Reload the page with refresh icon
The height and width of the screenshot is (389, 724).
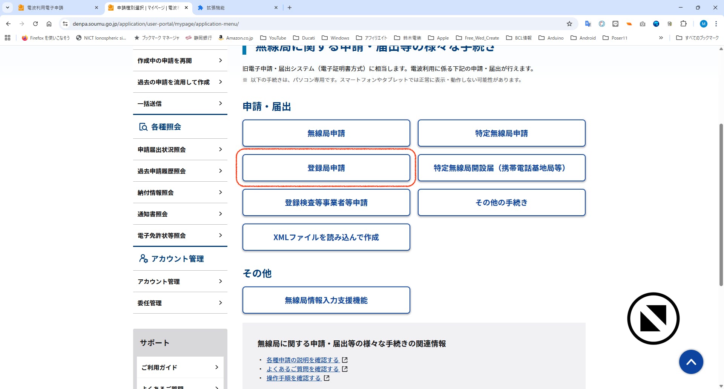[35, 24]
